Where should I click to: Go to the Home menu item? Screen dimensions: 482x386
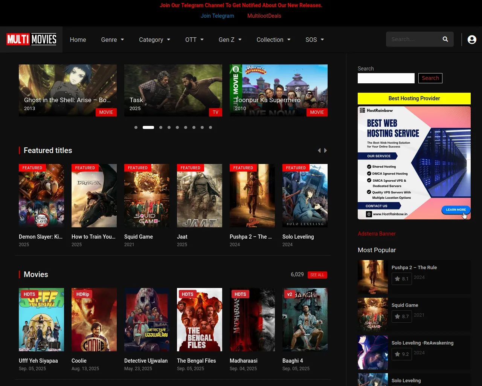pos(78,40)
